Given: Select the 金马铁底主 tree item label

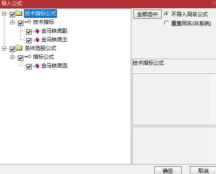Looking at the screenshot, I should coord(54,40).
